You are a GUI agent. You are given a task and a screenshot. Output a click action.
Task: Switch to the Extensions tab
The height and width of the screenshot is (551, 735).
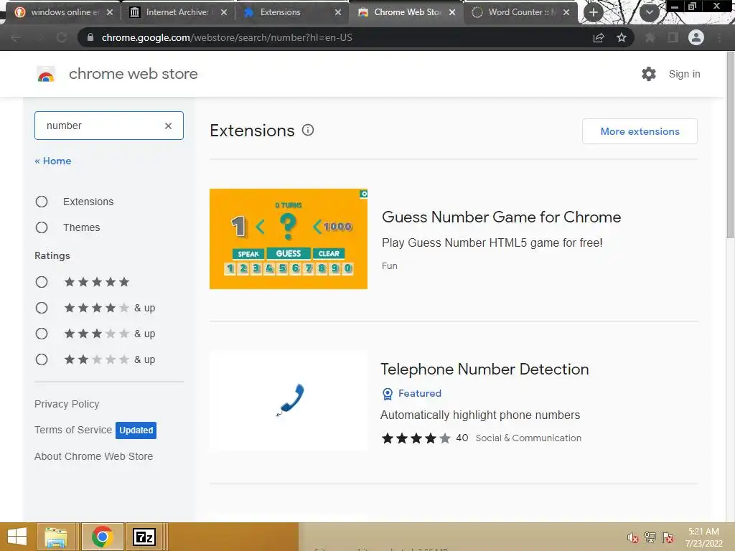click(x=291, y=12)
